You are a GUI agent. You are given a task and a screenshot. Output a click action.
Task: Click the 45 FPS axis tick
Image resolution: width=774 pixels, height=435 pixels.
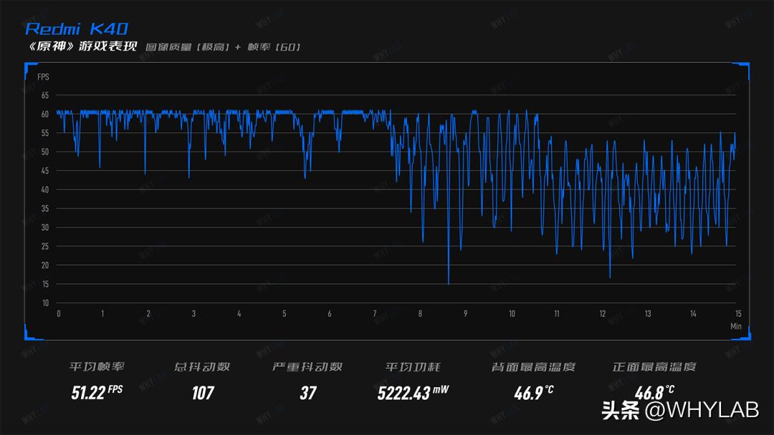(45, 170)
